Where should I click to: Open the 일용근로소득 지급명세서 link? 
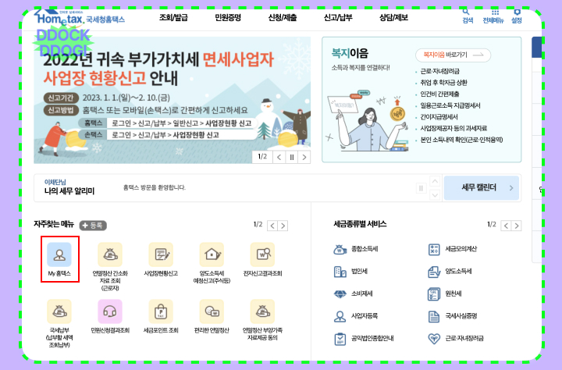[450, 105]
